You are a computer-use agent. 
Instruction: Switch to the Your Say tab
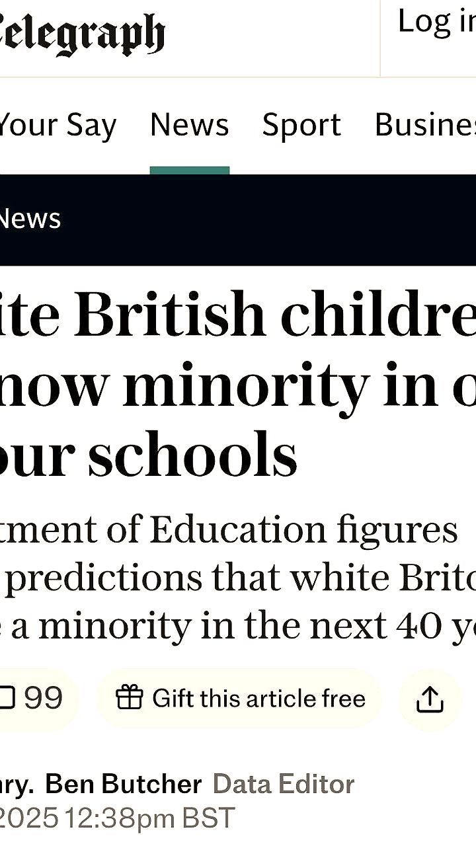click(58, 126)
